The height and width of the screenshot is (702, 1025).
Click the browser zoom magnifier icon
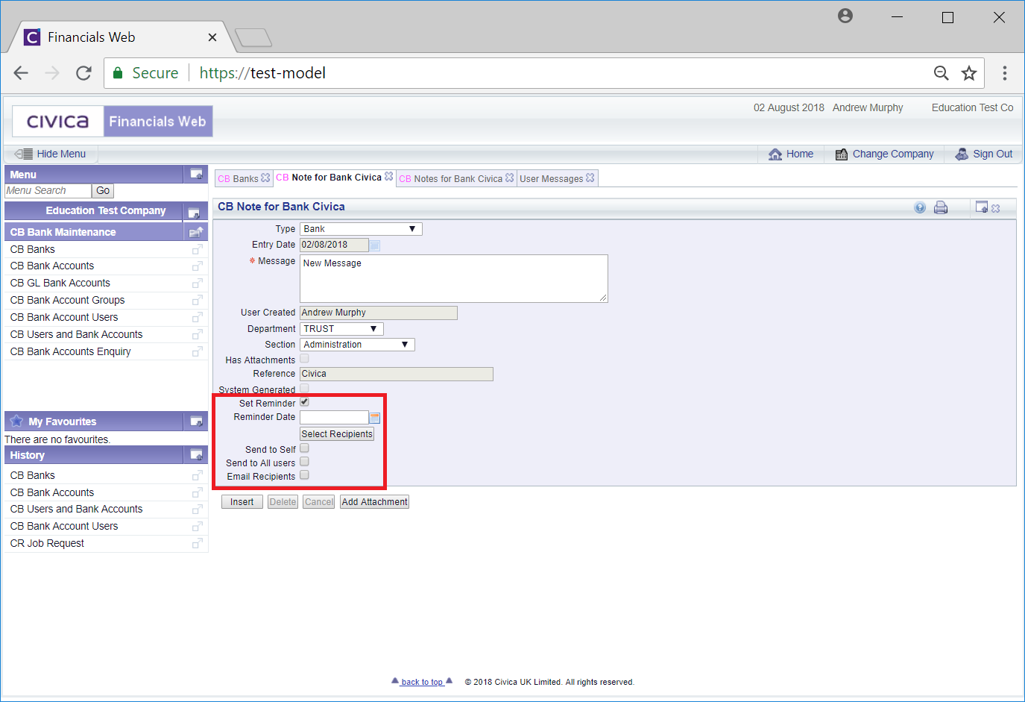[942, 73]
